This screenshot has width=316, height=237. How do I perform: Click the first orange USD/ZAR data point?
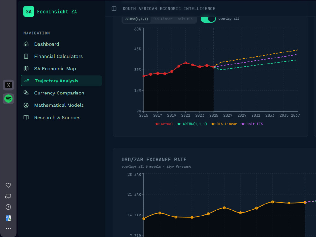click(x=144, y=219)
